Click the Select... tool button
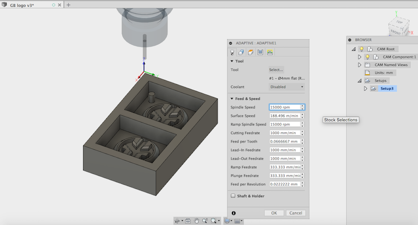Screen dimensions: 418x225 click(x=276, y=70)
